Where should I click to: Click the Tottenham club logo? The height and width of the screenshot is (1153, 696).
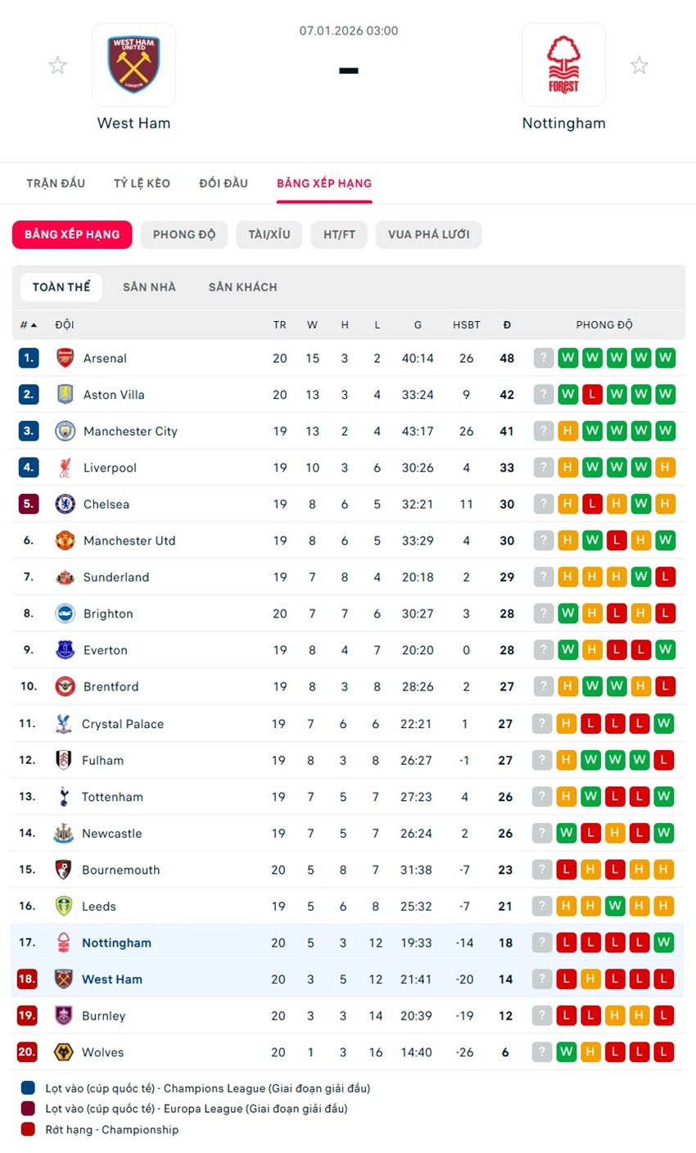tap(63, 797)
